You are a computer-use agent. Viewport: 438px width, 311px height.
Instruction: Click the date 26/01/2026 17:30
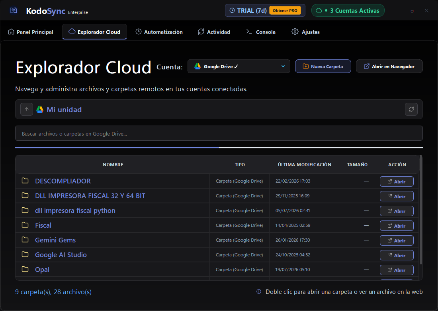[x=293, y=240]
